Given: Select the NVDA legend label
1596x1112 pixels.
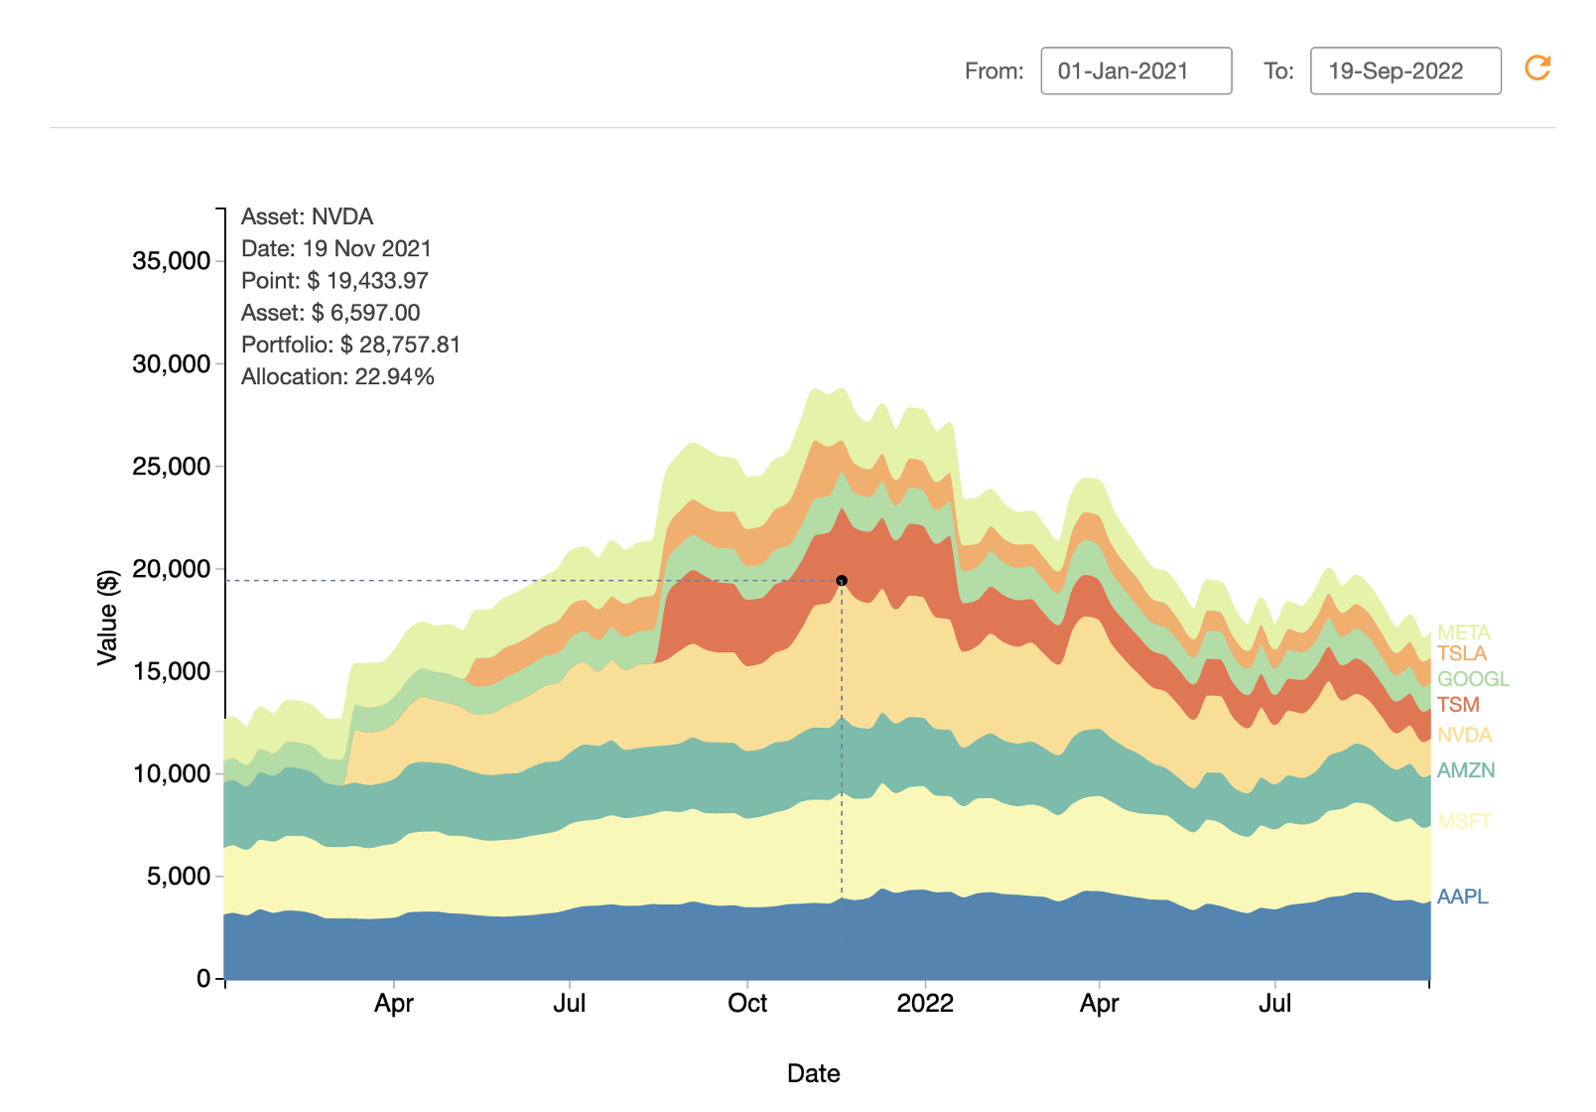Looking at the screenshot, I should [x=1465, y=735].
